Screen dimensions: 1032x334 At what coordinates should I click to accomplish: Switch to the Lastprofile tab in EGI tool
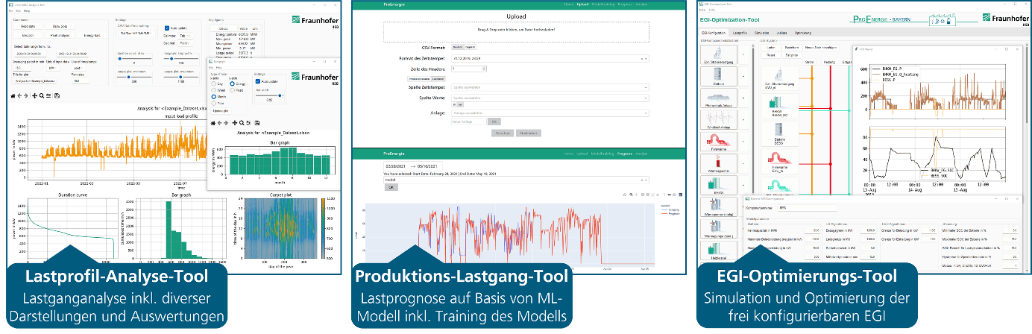point(740,34)
